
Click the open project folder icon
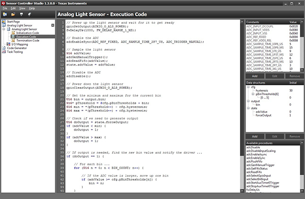13,14
